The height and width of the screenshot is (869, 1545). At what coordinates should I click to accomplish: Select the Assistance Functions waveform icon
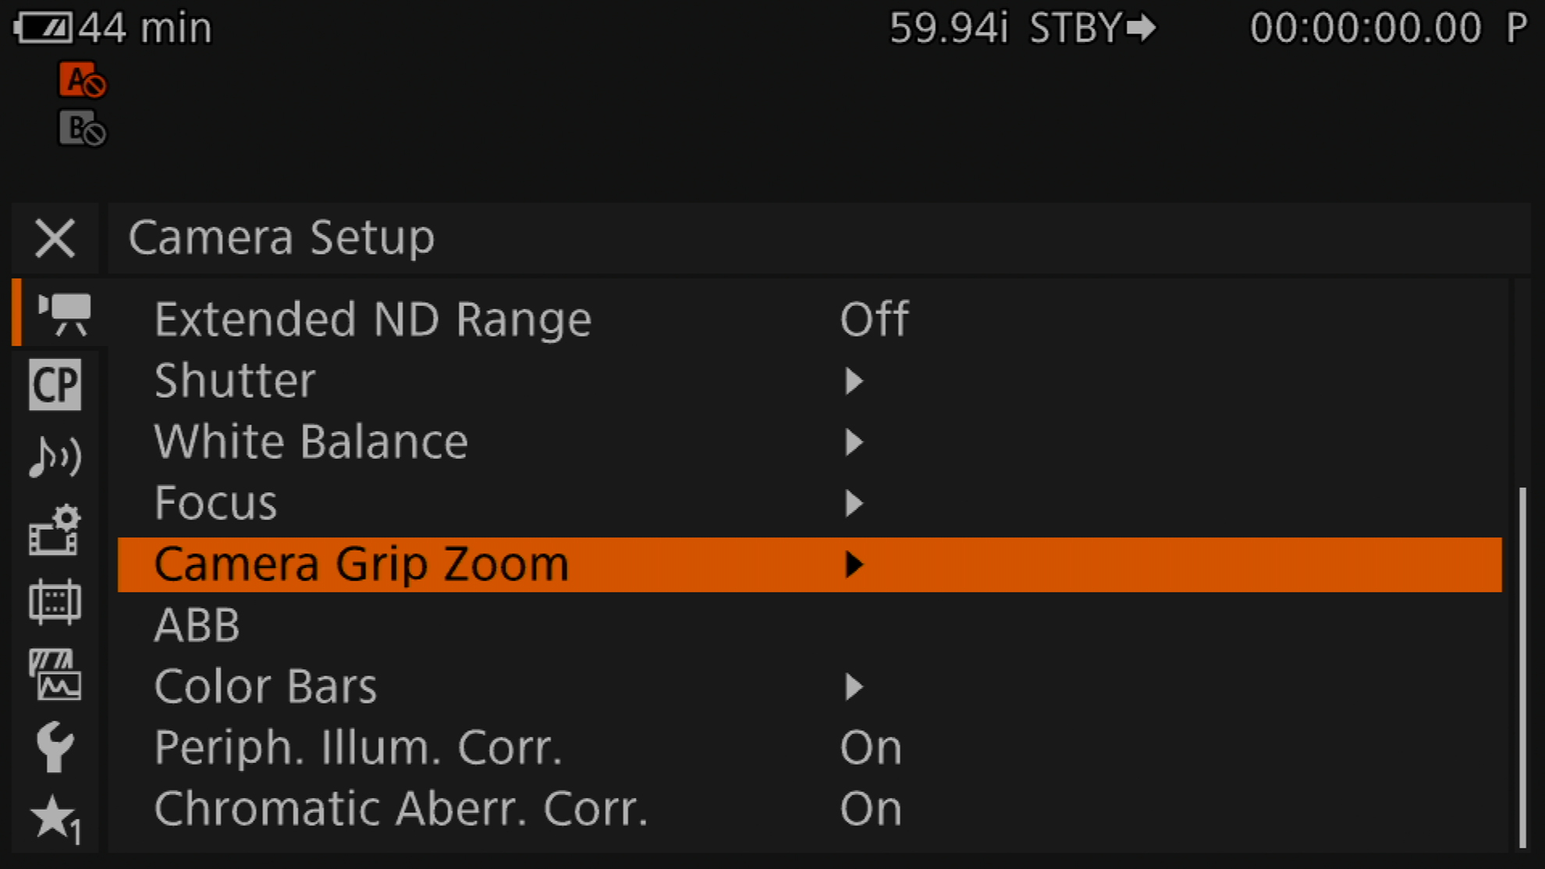(55, 675)
